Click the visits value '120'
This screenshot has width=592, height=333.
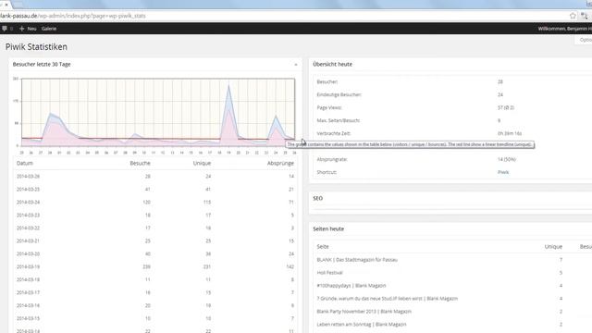coord(146,202)
